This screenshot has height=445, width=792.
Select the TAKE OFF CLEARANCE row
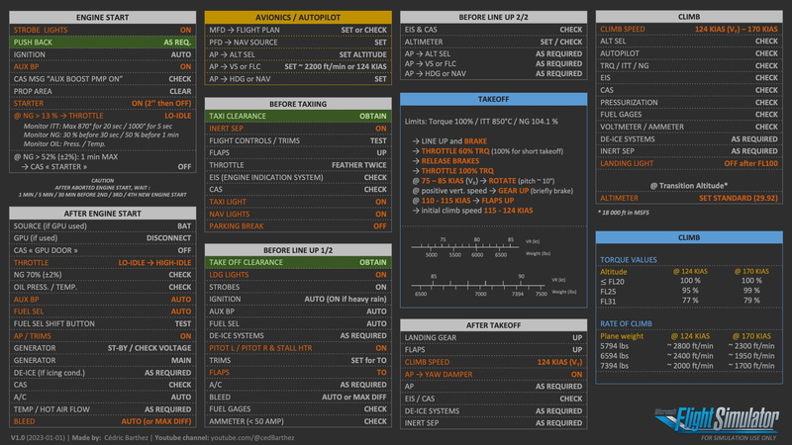296,262
